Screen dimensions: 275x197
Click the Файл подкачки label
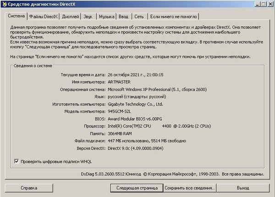(x=90, y=141)
